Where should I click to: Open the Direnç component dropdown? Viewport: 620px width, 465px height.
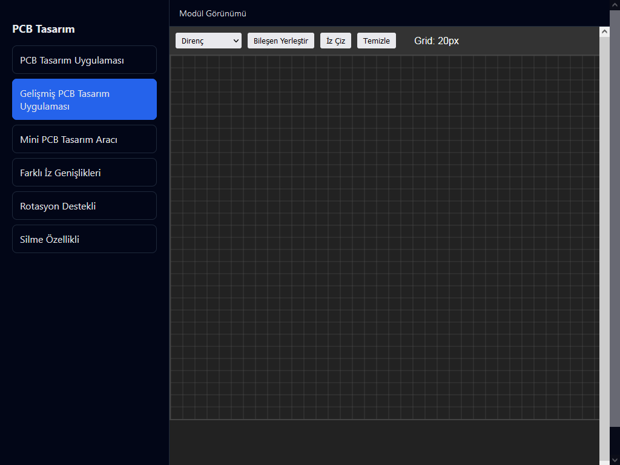pos(208,41)
